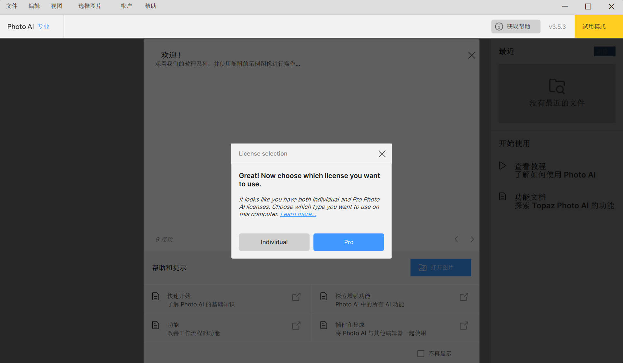Click the v3.5.3 version label

tap(557, 27)
